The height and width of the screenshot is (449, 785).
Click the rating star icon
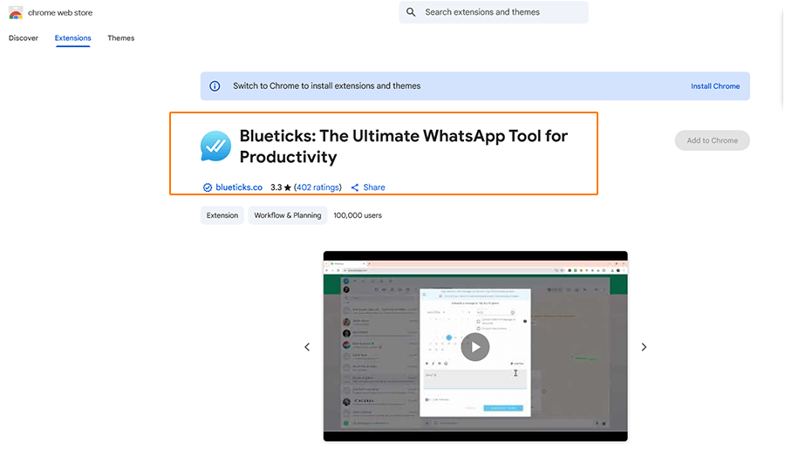(x=287, y=187)
